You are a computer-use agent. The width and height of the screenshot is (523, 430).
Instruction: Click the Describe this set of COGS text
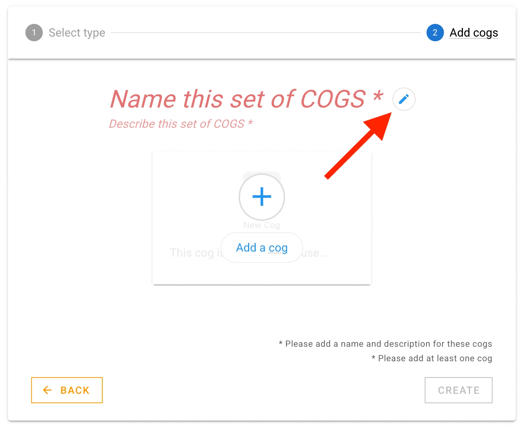(181, 124)
